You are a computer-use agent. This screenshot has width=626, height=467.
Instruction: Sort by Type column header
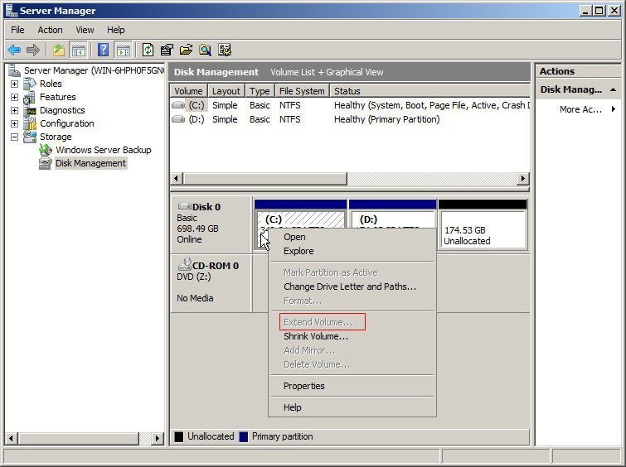(x=260, y=91)
